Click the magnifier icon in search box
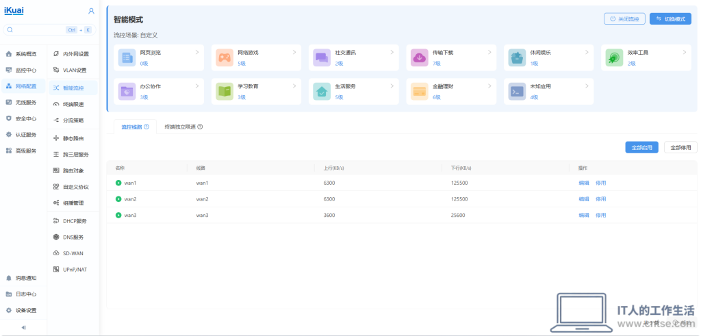 (10, 30)
